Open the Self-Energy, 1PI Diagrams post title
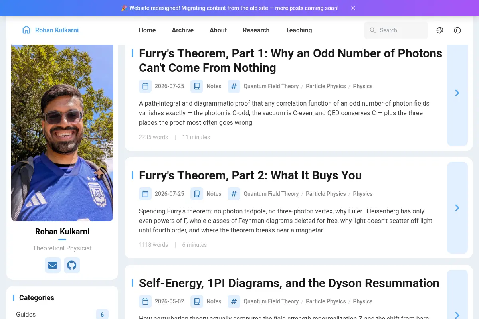This screenshot has height=319, width=479. (x=289, y=283)
